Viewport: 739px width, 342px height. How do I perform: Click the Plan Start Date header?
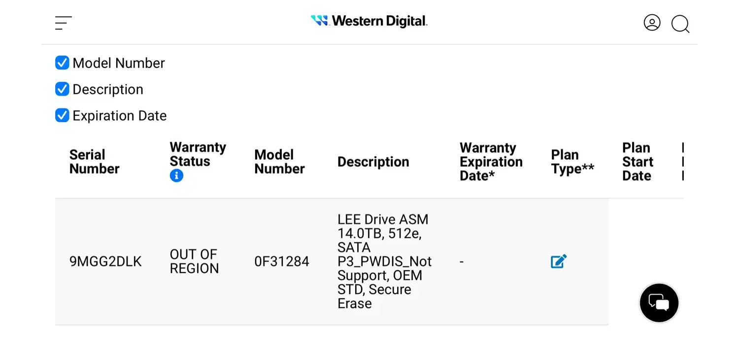638,162
